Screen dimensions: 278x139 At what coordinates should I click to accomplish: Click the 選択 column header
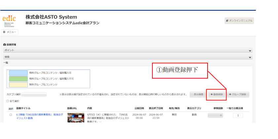[11, 109]
